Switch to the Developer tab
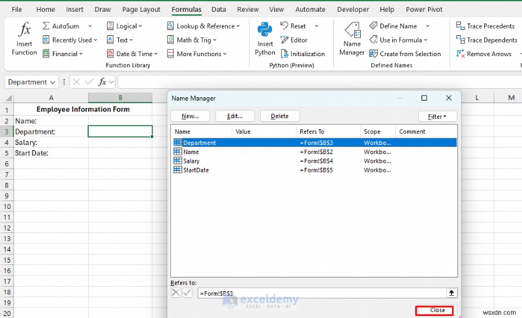This screenshot has height=318, width=522. click(x=353, y=9)
